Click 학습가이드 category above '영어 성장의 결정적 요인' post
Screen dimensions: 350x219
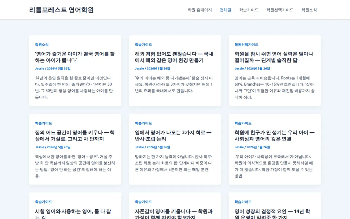point(243,202)
